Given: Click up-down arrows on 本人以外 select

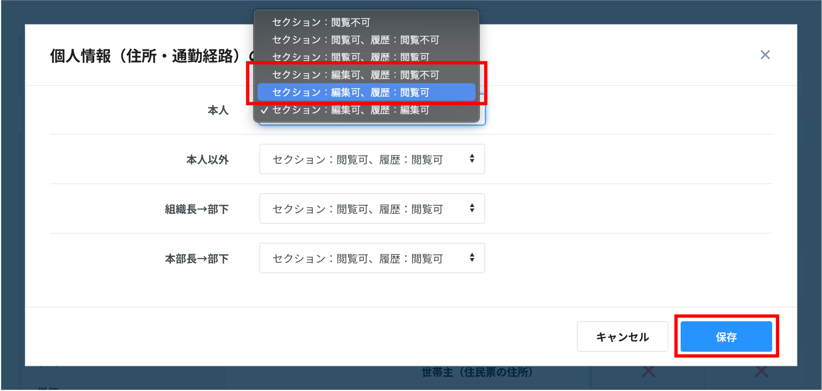Looking at the screenshot, I should pos(472,159).
